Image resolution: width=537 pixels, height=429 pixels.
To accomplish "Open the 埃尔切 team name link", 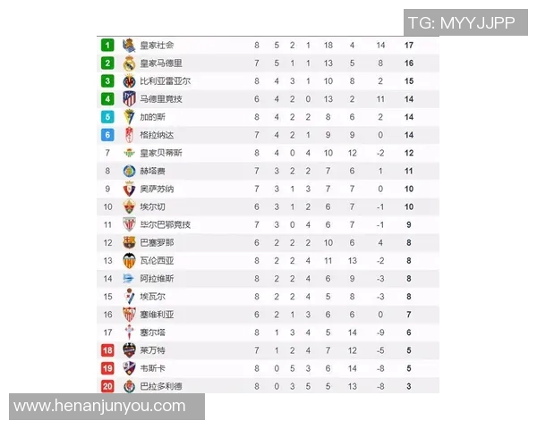I will tap(152, 206).
